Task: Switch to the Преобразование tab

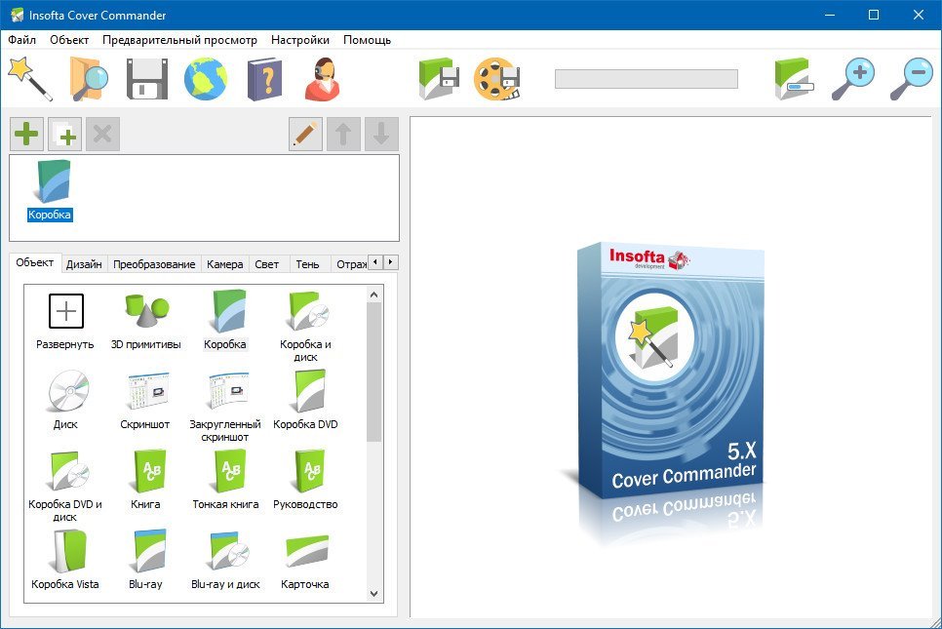Action: (x=154, y=264)
